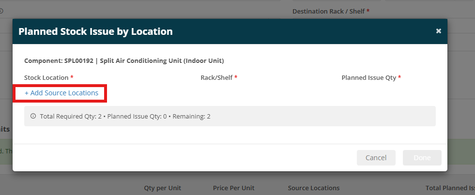Close the Planned Stock Issue dialog
This screenshot has width=475, height=195.
pyautogui.click(x=438, y=31)
